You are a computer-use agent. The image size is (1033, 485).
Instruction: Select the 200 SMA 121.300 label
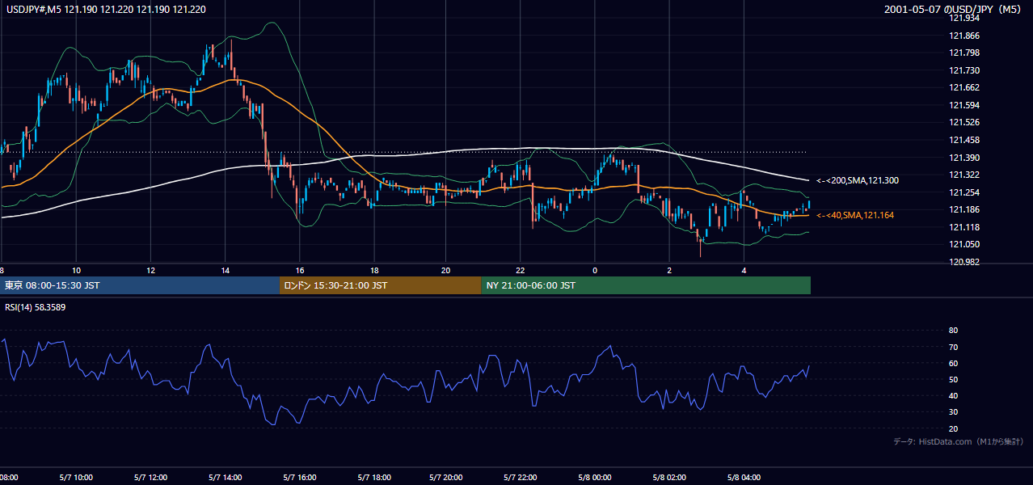pyautogui.click(x=858, y=181)
